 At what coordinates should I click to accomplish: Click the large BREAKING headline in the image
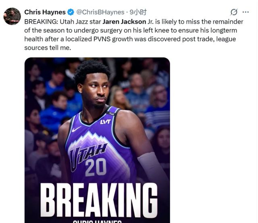(99, 200)
